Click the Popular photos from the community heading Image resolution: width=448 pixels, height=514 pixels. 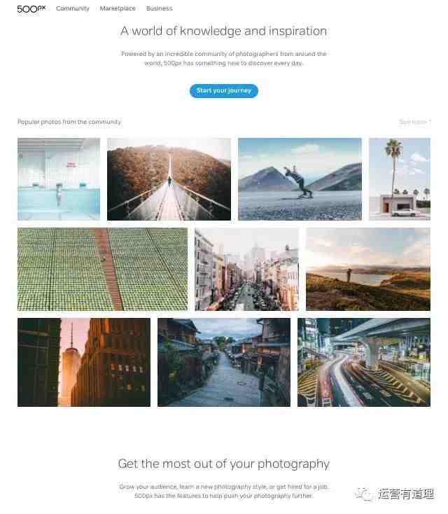pos(69,122)
